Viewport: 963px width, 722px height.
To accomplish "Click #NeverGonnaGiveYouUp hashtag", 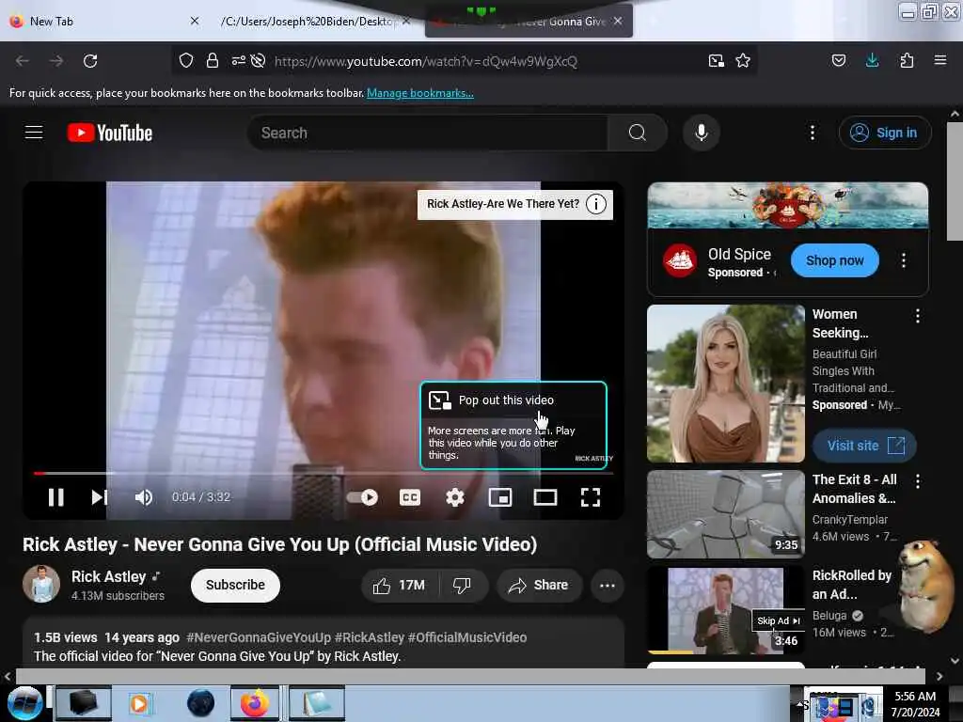I will coord(259,637).
